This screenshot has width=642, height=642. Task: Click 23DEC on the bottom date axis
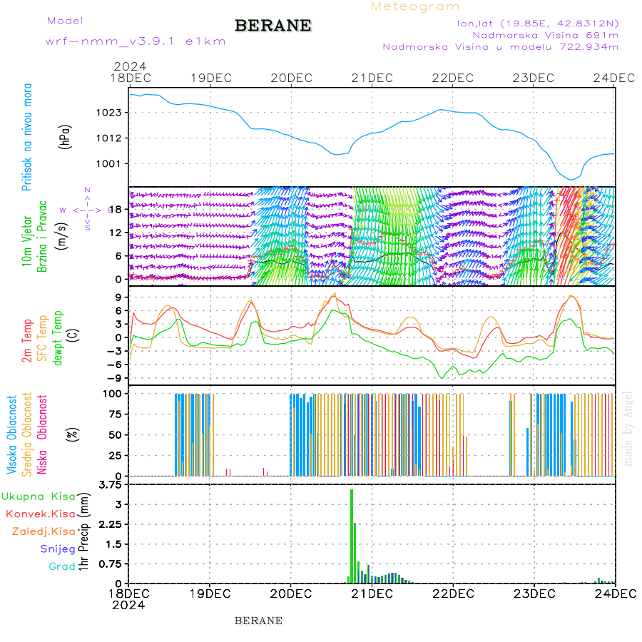[x=534, y=593]
